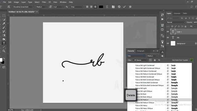Hide Layer 1 visibility eye
This screenshot has width=197, height=111.
click(168, 32)
